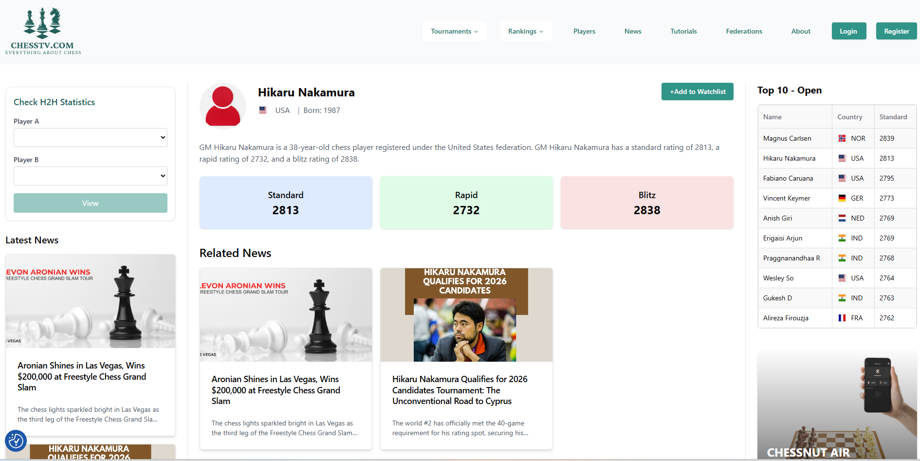Select the green Rapid rating card
This screenshot has height=461, width=920.
pos(466,203)
